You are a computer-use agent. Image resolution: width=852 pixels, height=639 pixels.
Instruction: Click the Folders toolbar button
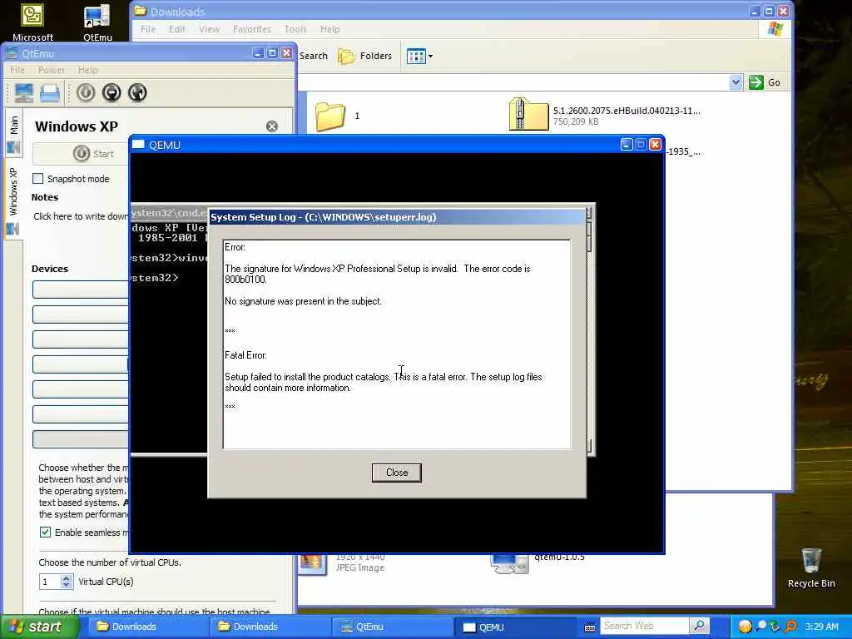click(x=364, y=56)
